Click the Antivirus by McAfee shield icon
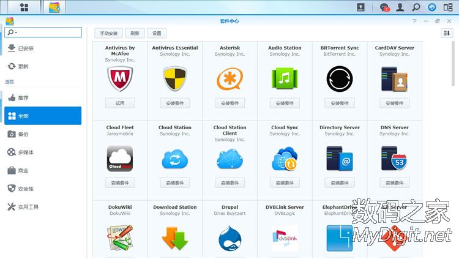 point(120,78)
